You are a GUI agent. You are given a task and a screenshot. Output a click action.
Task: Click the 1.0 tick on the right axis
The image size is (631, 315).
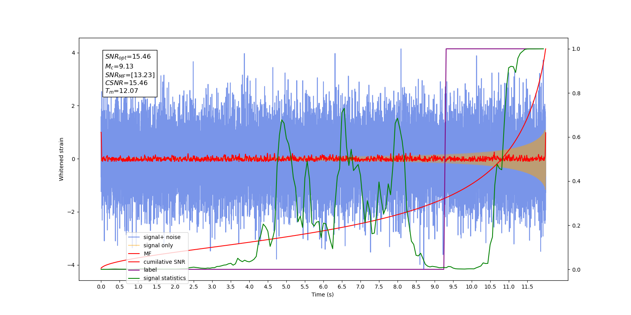(x=576, y=49)
